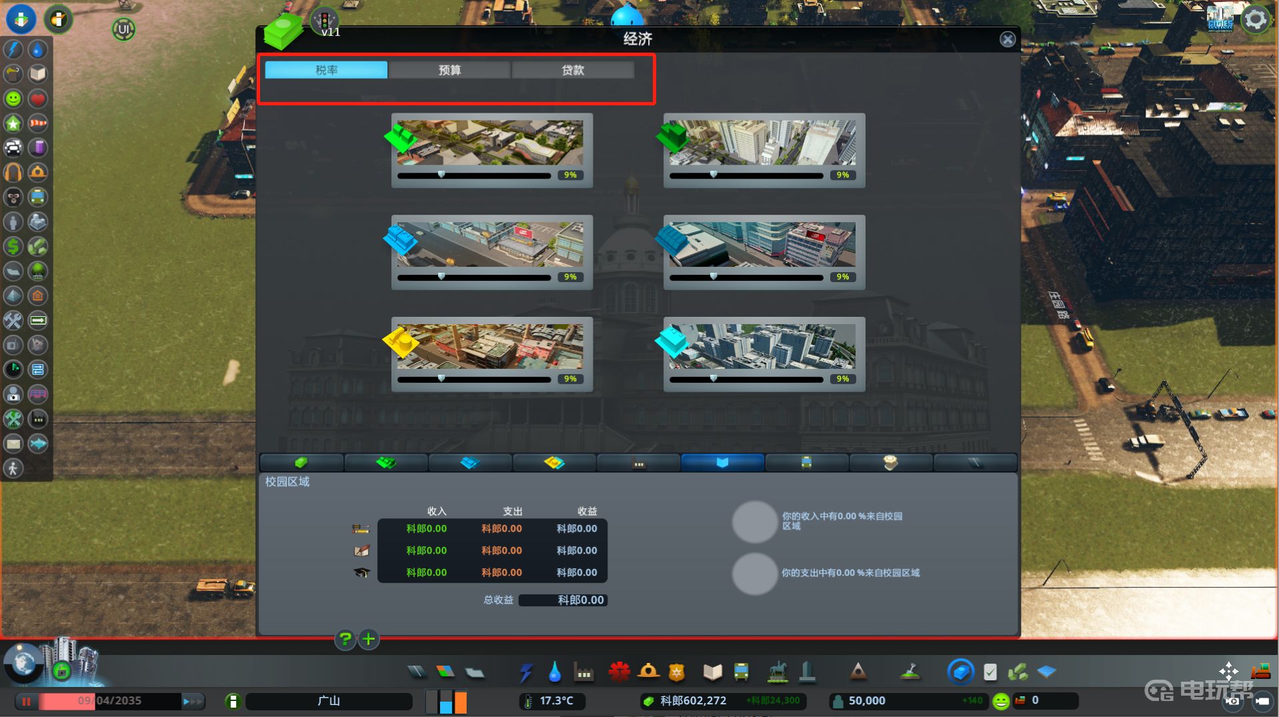Adjust the high-density commercial tax slider
Image resolution: width=1279 pixels, height=717 pixels.
[x=746, y=277]
